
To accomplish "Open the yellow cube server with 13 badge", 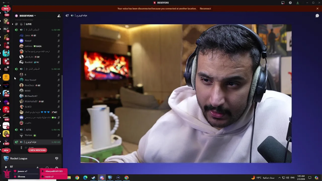I will (x=6, y=133).
